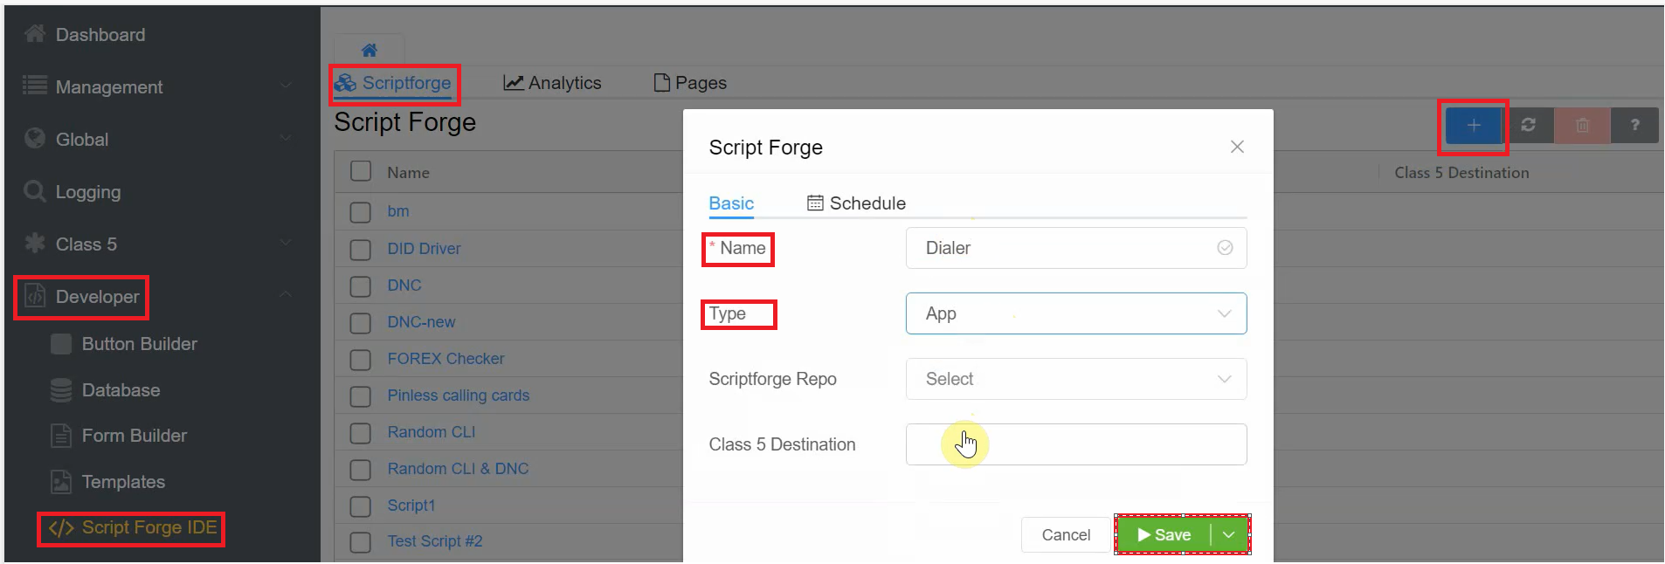Open the Scriptforge Repo select dropdown

[x=1075, y=379]
